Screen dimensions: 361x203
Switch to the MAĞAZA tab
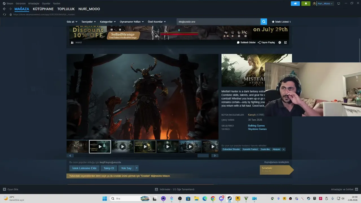click(22, 9)
